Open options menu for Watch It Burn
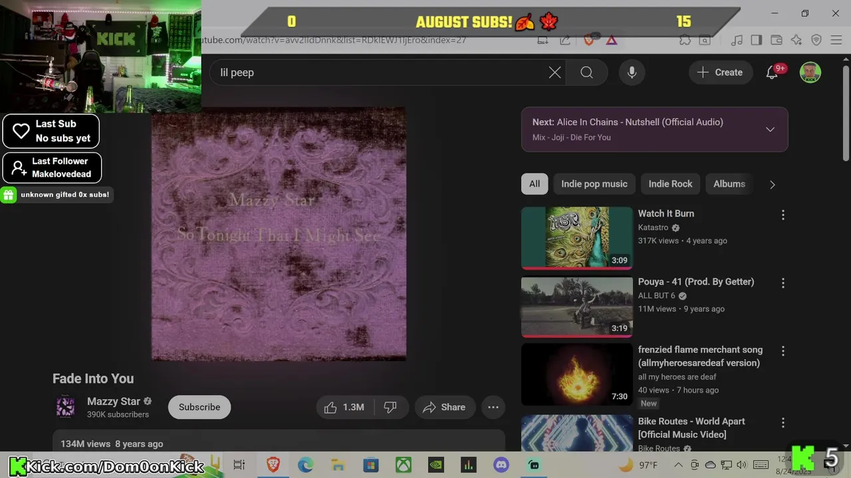851x478 pixels. click(x=783, y=214)
